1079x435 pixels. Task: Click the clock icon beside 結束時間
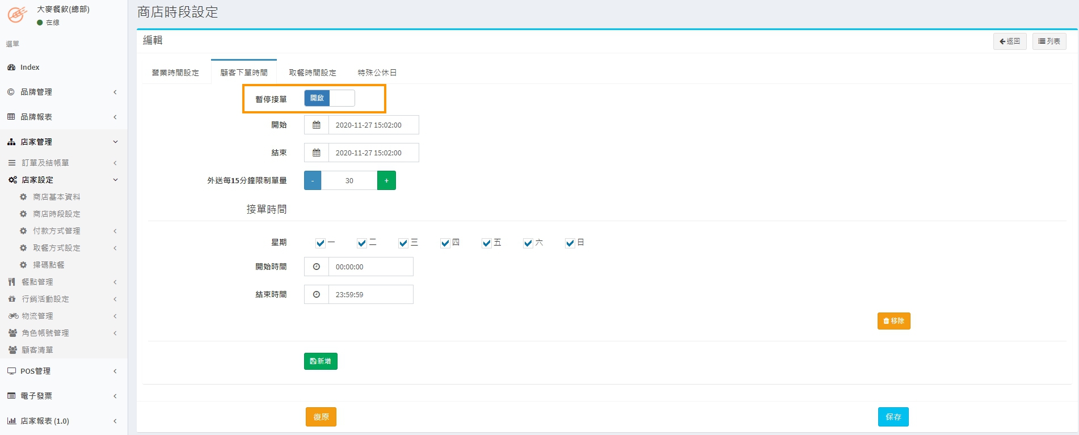317,294
